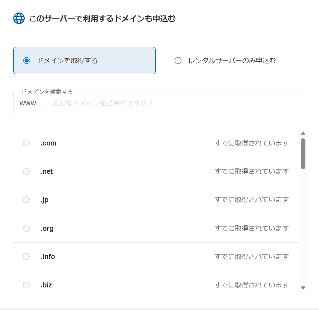319x310 pixels.
Task: Select the .net domain radio button
Action: point(26,171)
